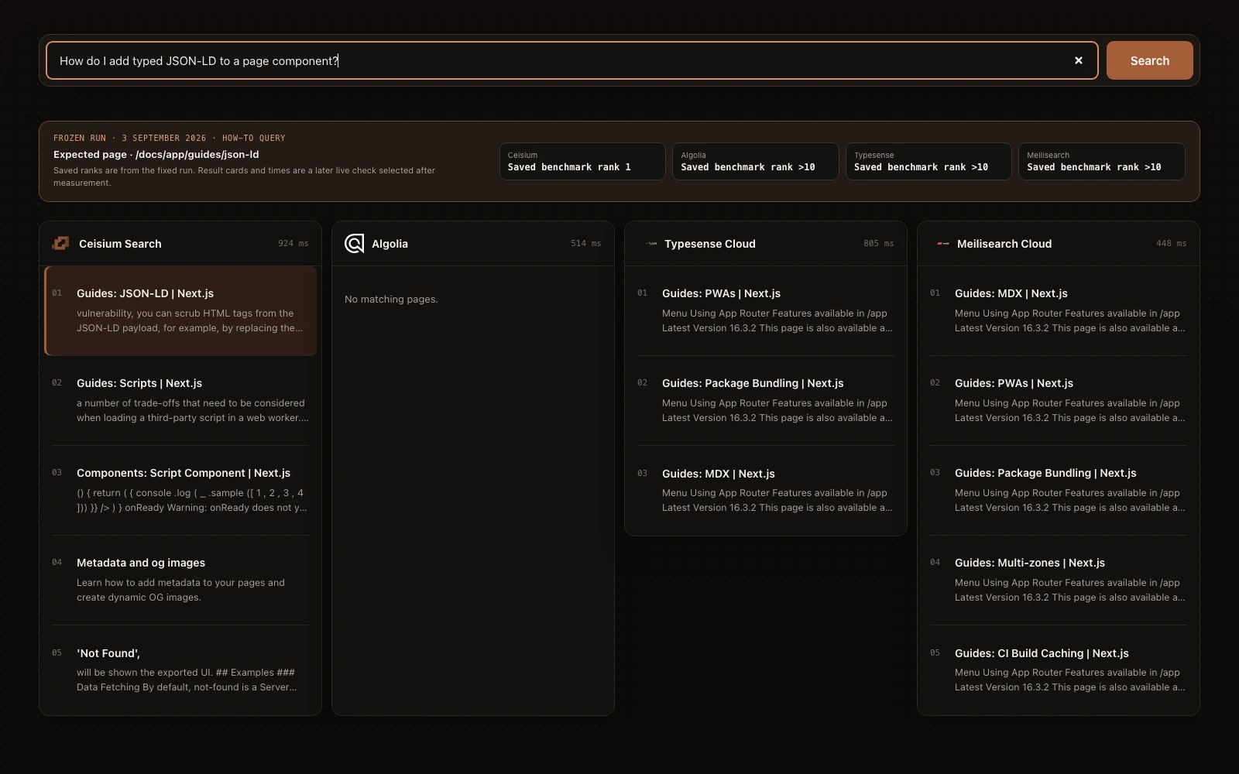
Task: Focus the search query input field
Action: point(571,60)
